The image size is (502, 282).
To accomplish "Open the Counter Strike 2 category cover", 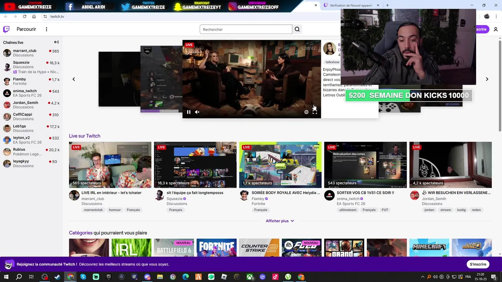I will [x=259, y=248].
